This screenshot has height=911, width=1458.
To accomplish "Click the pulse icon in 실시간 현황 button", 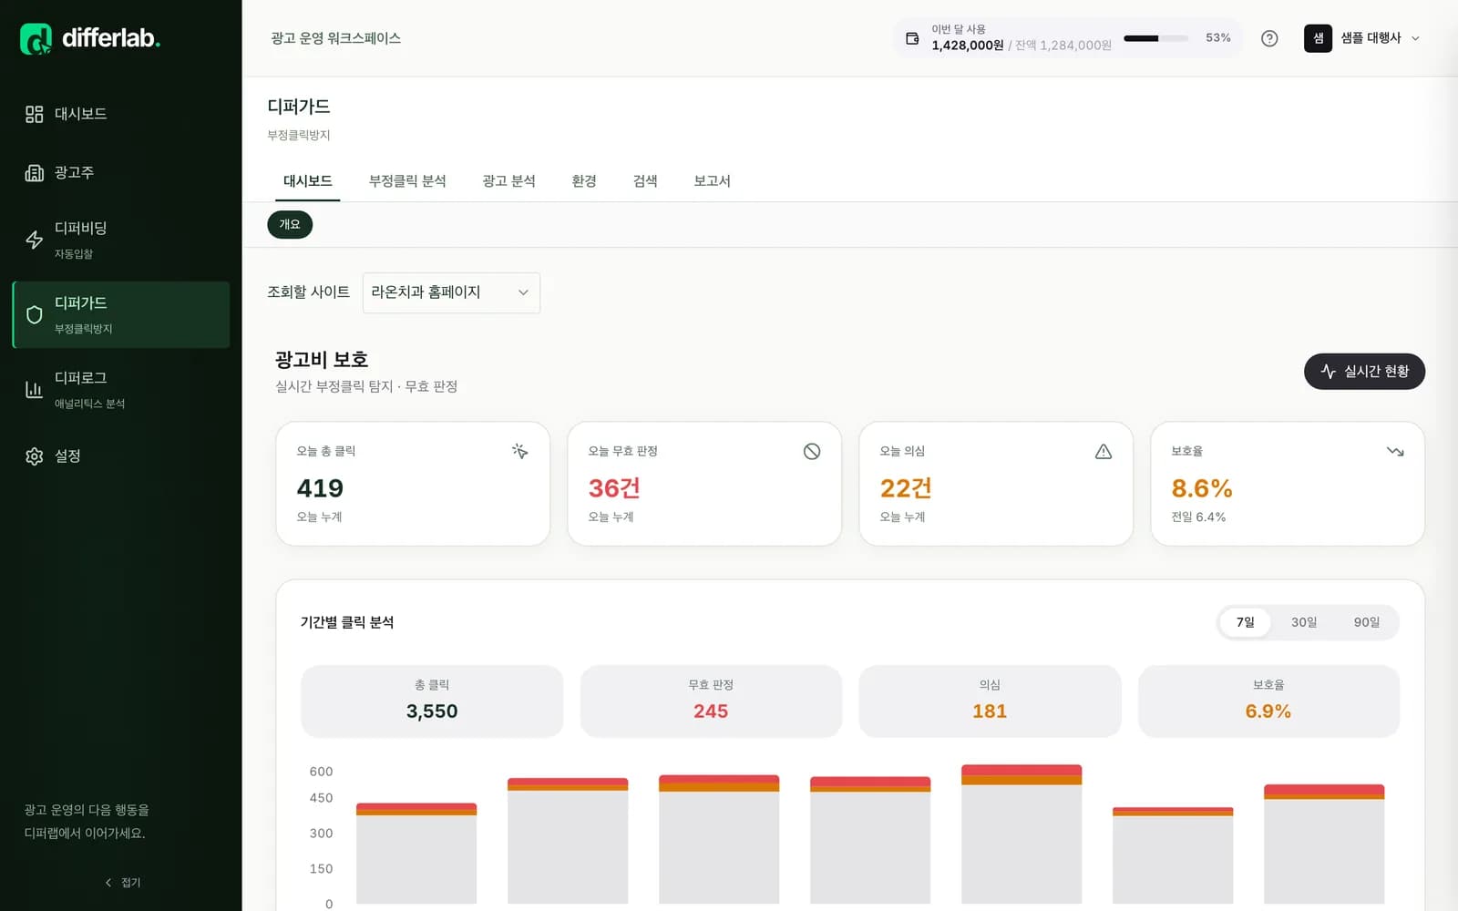I will (1329, 372).
